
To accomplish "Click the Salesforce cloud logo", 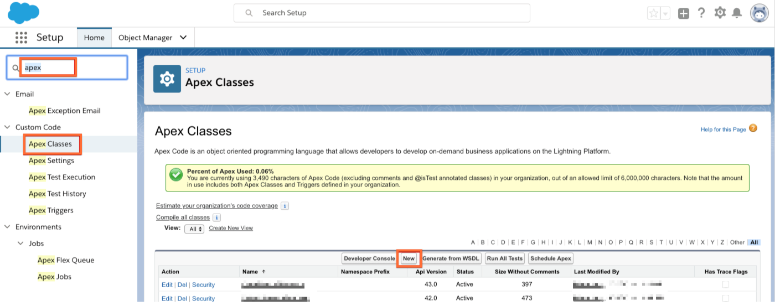I will click(x=23, y=12).
